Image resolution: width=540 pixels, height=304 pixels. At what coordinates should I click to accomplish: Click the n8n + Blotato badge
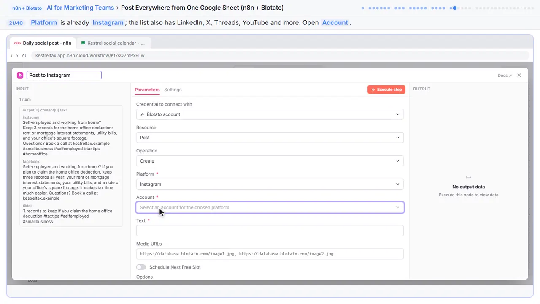(x=27, y=8)
